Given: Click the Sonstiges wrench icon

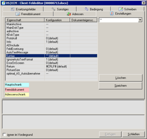Looking at the screenshot, I should point(54,9).
